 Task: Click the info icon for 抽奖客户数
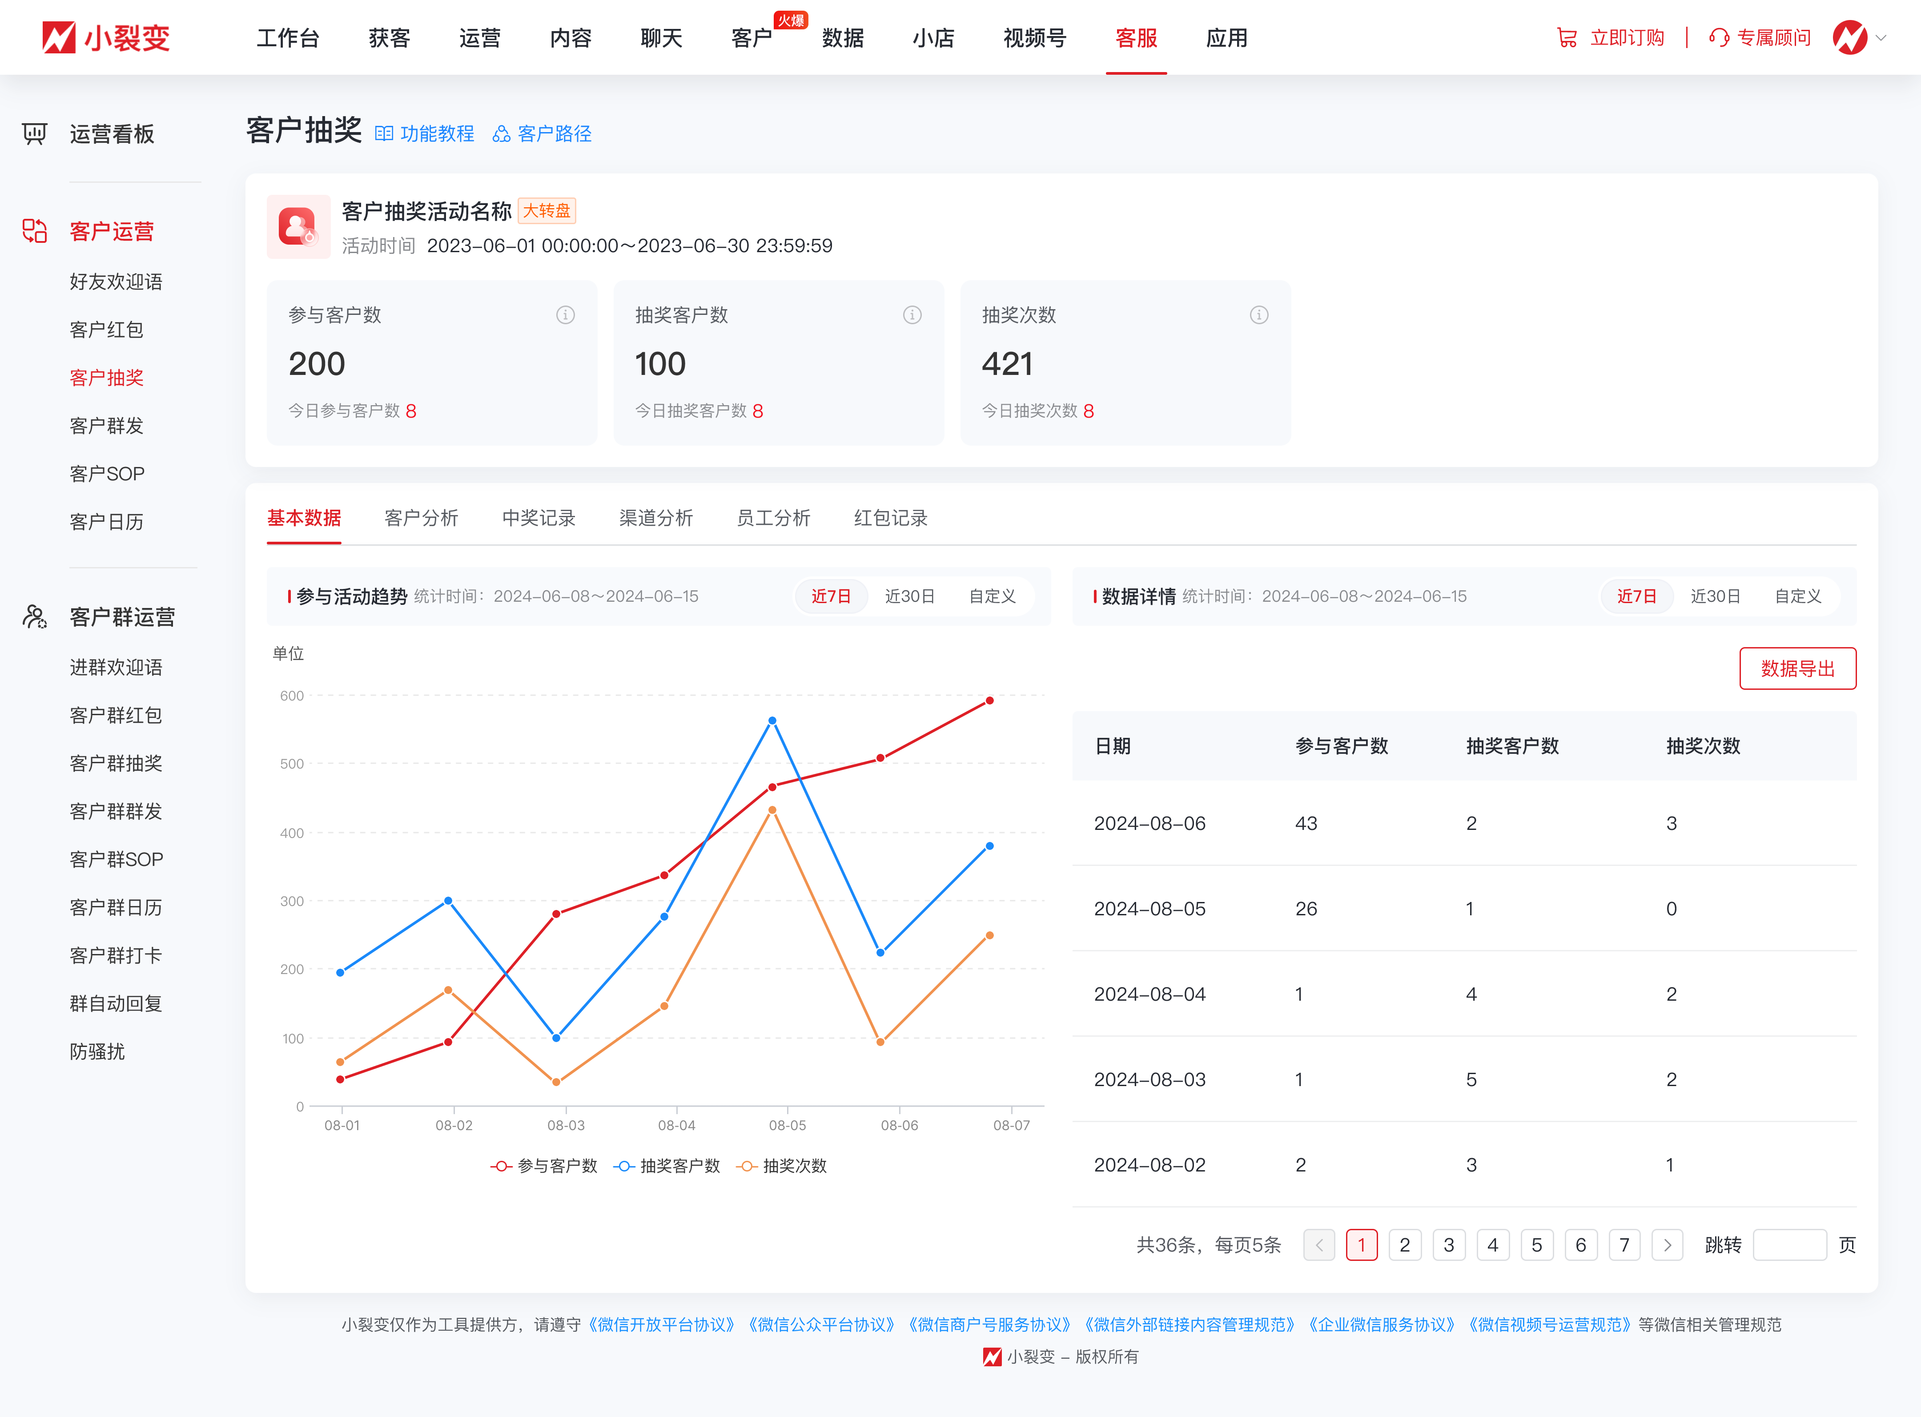912,315
